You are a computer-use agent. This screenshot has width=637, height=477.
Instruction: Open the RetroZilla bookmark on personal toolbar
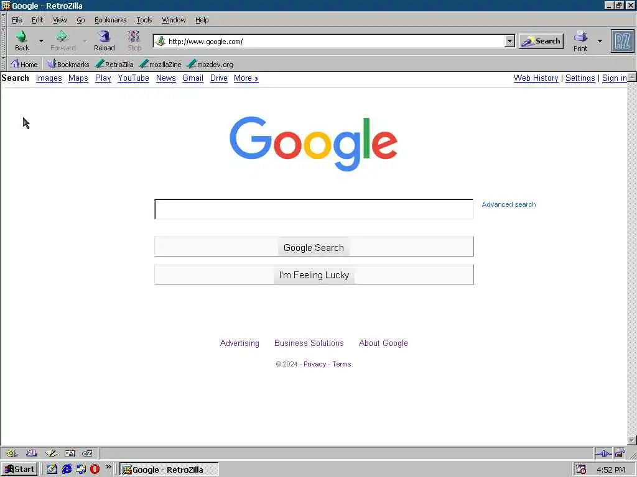click(114, 64)
